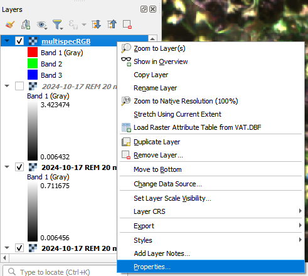The width and height of the screenshot is (308, 276).
Task: Click the Add Group icon
Action: (x=26, y=24)
